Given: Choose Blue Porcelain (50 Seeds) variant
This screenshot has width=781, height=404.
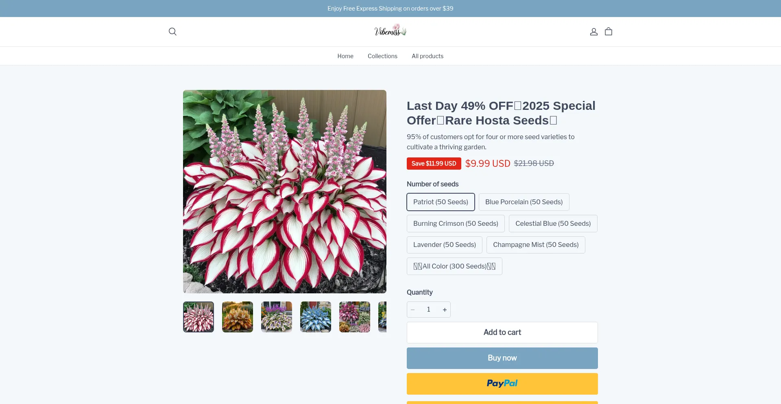Looking at the screenshot, I should (524, 202).
